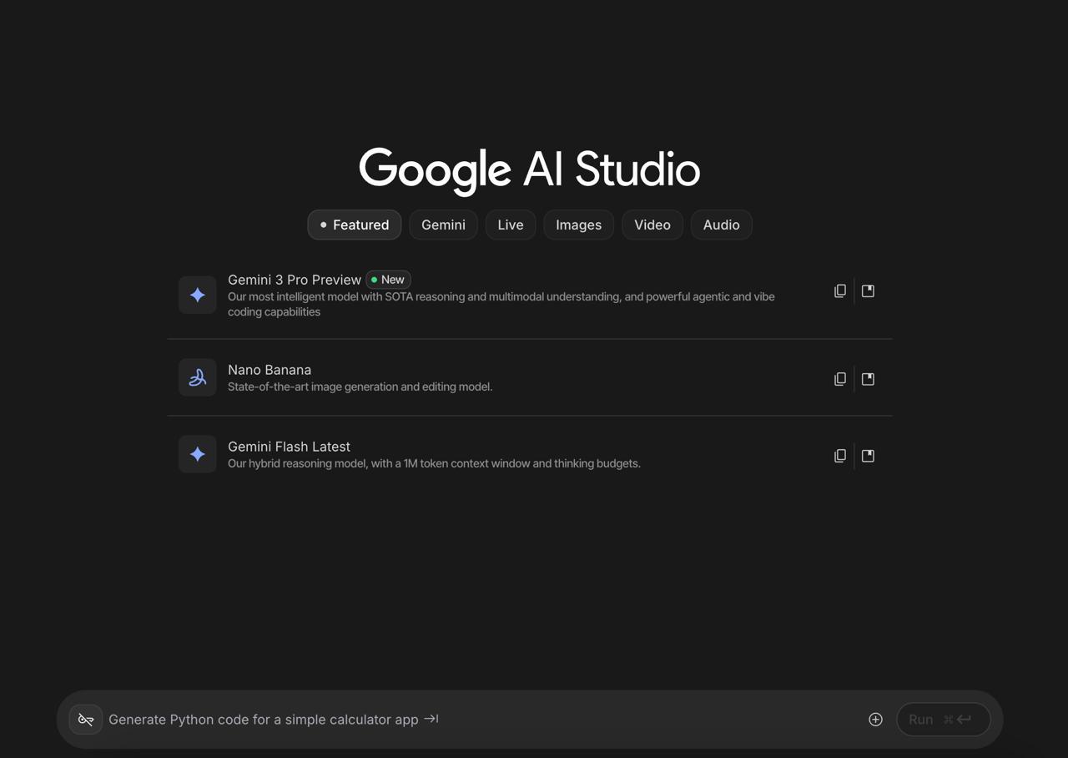This screenshot has height=758, width=1068.
Task: Open the Gemini 3 Pro Preview model
Action: [x=295, y=280]
